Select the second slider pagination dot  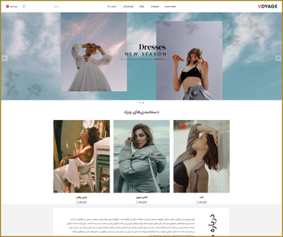coord(143,103)
